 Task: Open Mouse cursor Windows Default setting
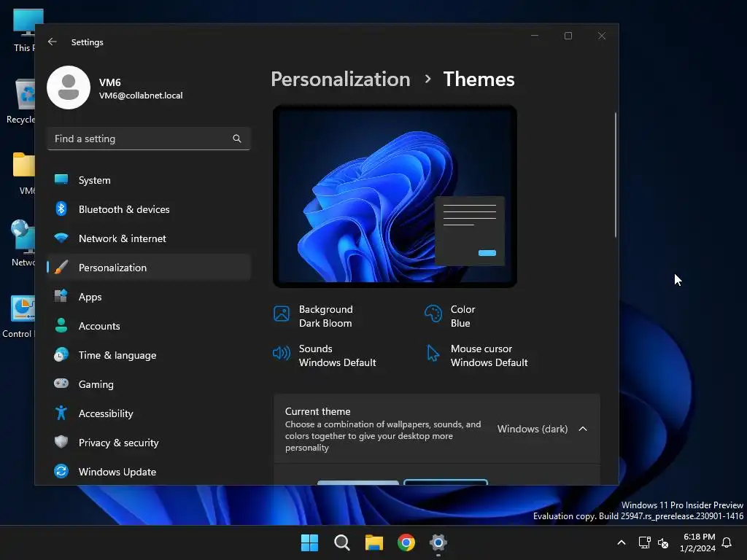point(477,355)
